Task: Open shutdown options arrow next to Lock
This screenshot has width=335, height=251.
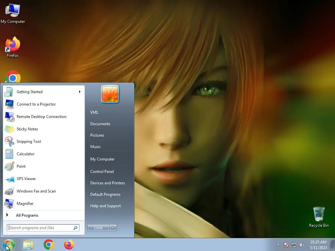Action: click(x=113, y=228)
